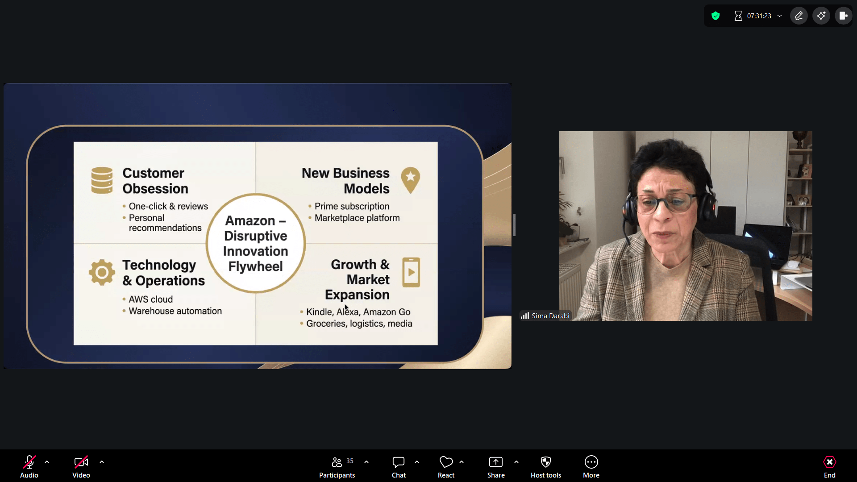Expand audio options arrow
Screen dimensions: 857x482
[x=47, y=462]
